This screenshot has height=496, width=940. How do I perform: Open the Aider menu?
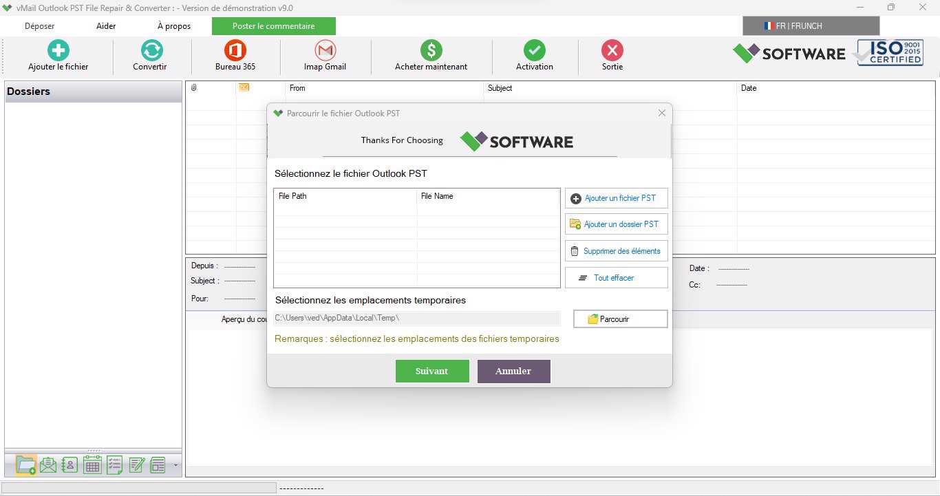(106, 26)
